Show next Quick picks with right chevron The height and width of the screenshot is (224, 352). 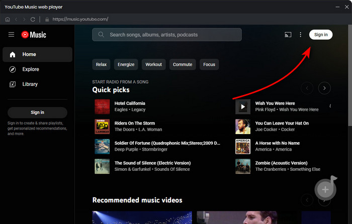tap(325, 88)
